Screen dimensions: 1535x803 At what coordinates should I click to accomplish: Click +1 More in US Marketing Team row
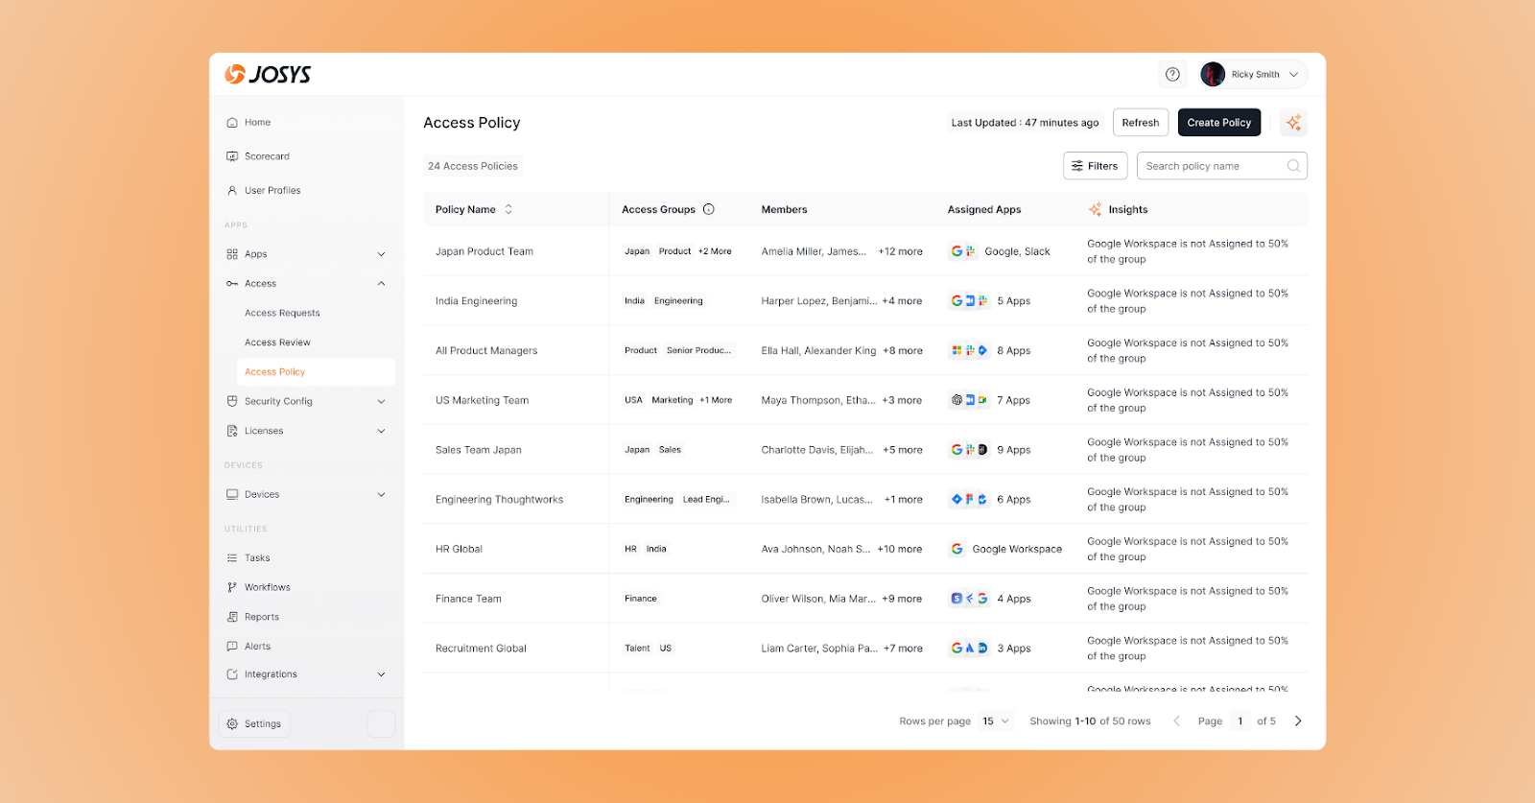[716, 400]
